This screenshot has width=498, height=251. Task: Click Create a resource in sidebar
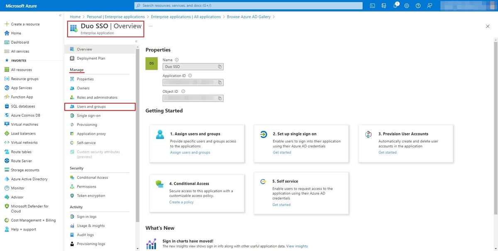tap(25, 24)
